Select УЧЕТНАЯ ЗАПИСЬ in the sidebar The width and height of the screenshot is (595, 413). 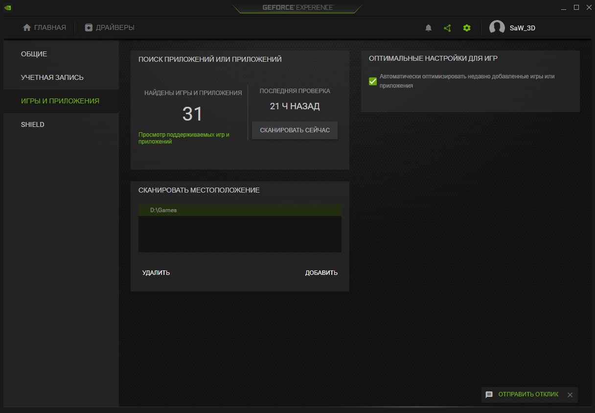point(61,77)
